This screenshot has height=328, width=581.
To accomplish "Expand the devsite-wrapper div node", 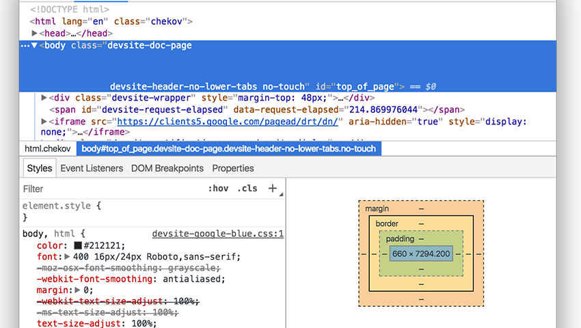I will [44, 98].
